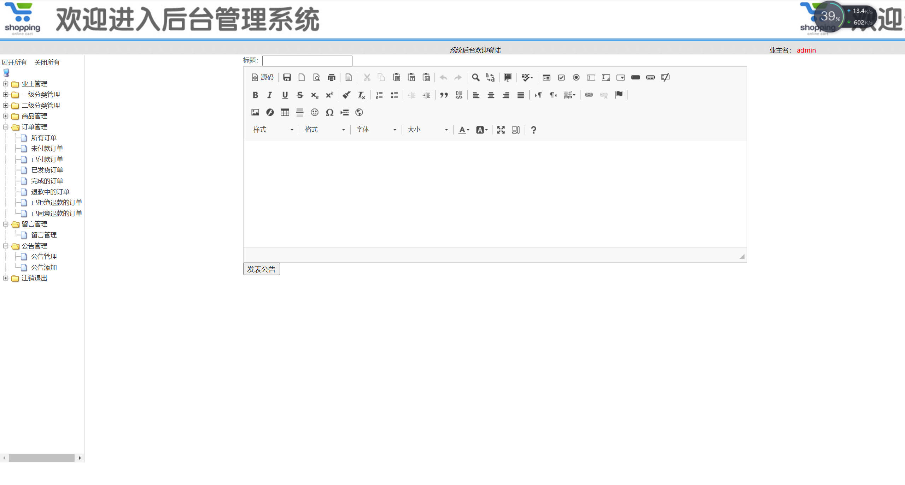
Task: Insert a radio button form field
Action: [576, 78]
